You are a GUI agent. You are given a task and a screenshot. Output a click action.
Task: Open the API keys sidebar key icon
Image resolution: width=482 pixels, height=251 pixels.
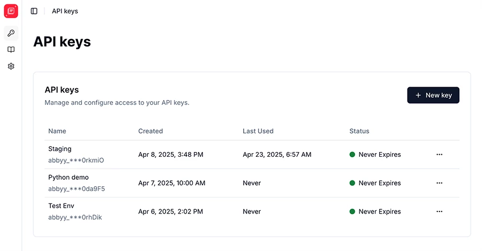click(11, 33)
